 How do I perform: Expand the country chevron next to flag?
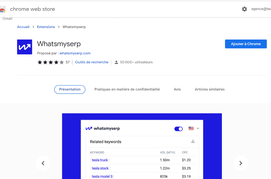198,128
